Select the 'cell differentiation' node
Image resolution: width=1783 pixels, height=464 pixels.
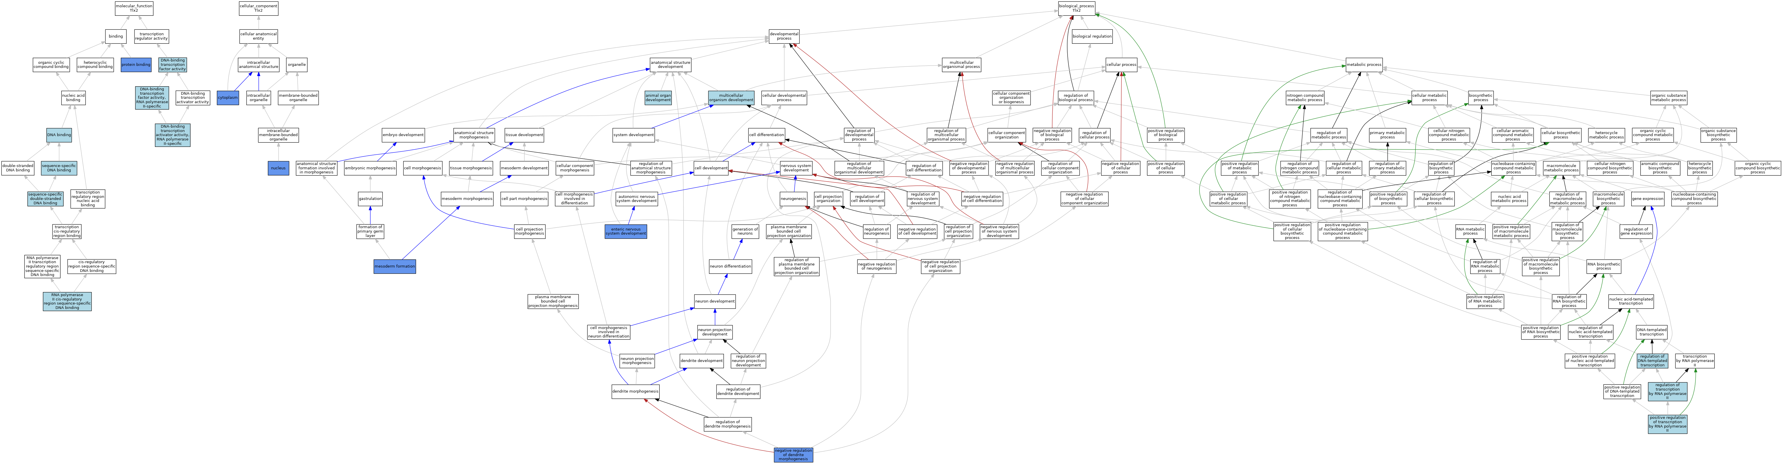coord(767,135)
